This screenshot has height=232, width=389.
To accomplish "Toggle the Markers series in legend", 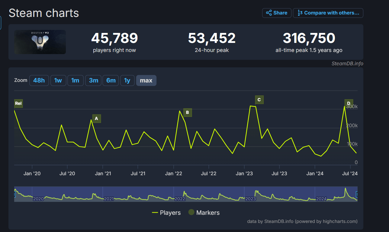I will tap(204, 213).
